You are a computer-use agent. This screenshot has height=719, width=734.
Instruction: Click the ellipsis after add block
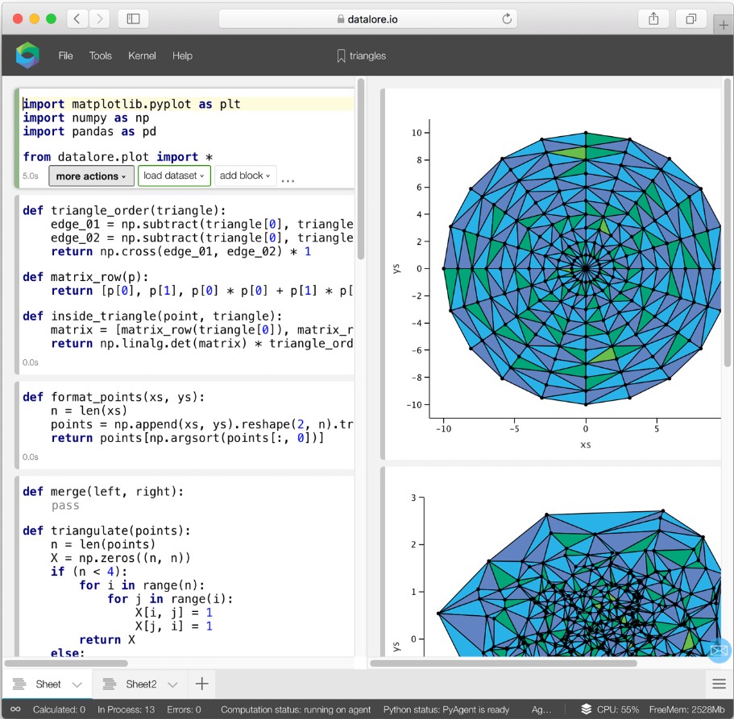pyautogui.click(x=288, y=180)
